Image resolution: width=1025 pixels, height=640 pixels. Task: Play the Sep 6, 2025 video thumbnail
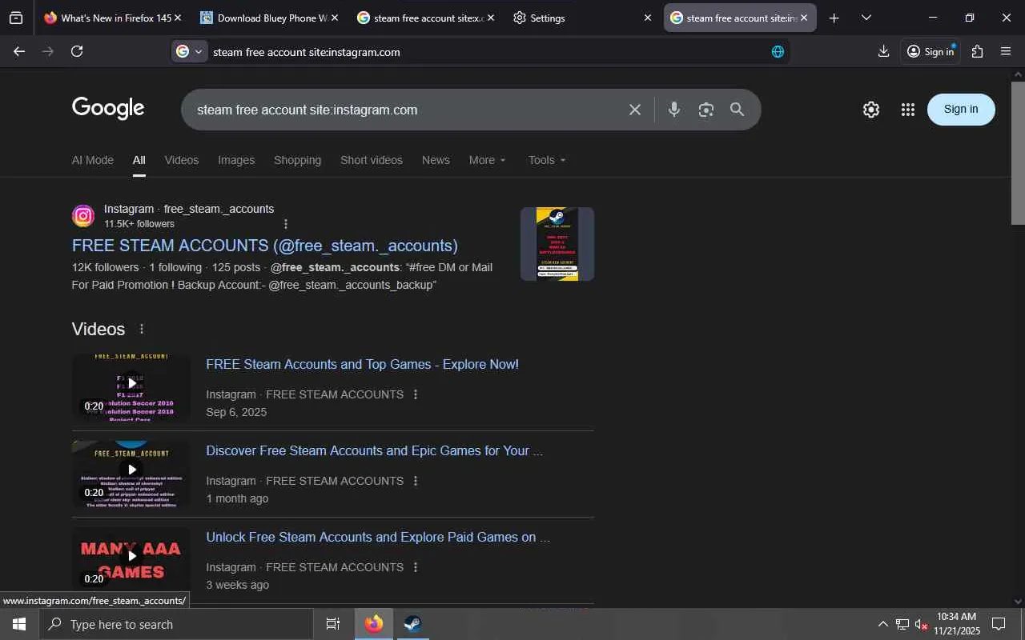point(131,387)
